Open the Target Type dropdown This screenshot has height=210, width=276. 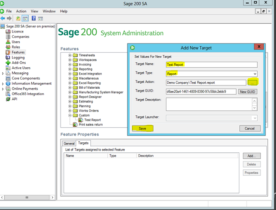(x=255, y=74)
